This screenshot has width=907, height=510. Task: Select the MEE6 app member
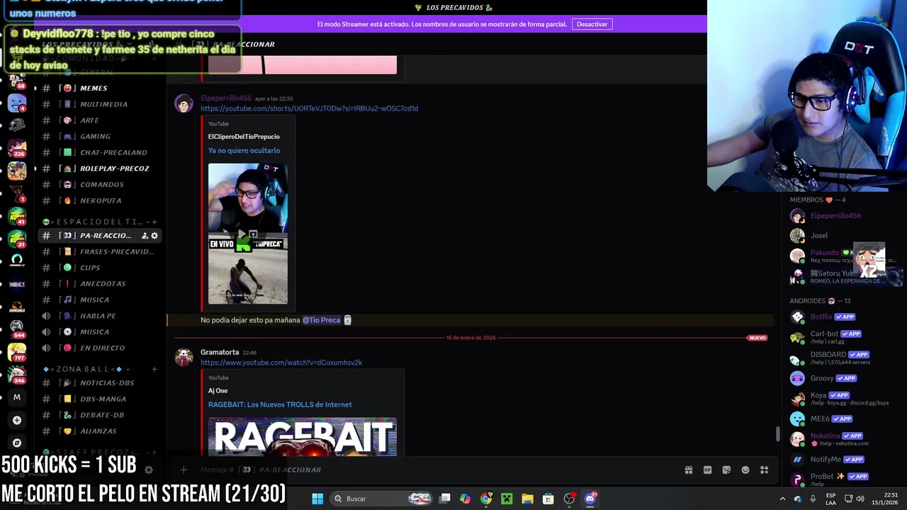[845, 419]
